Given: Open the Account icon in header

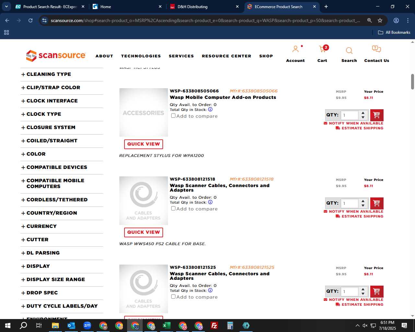Looking at the screenshot, I should coord(295,49).
